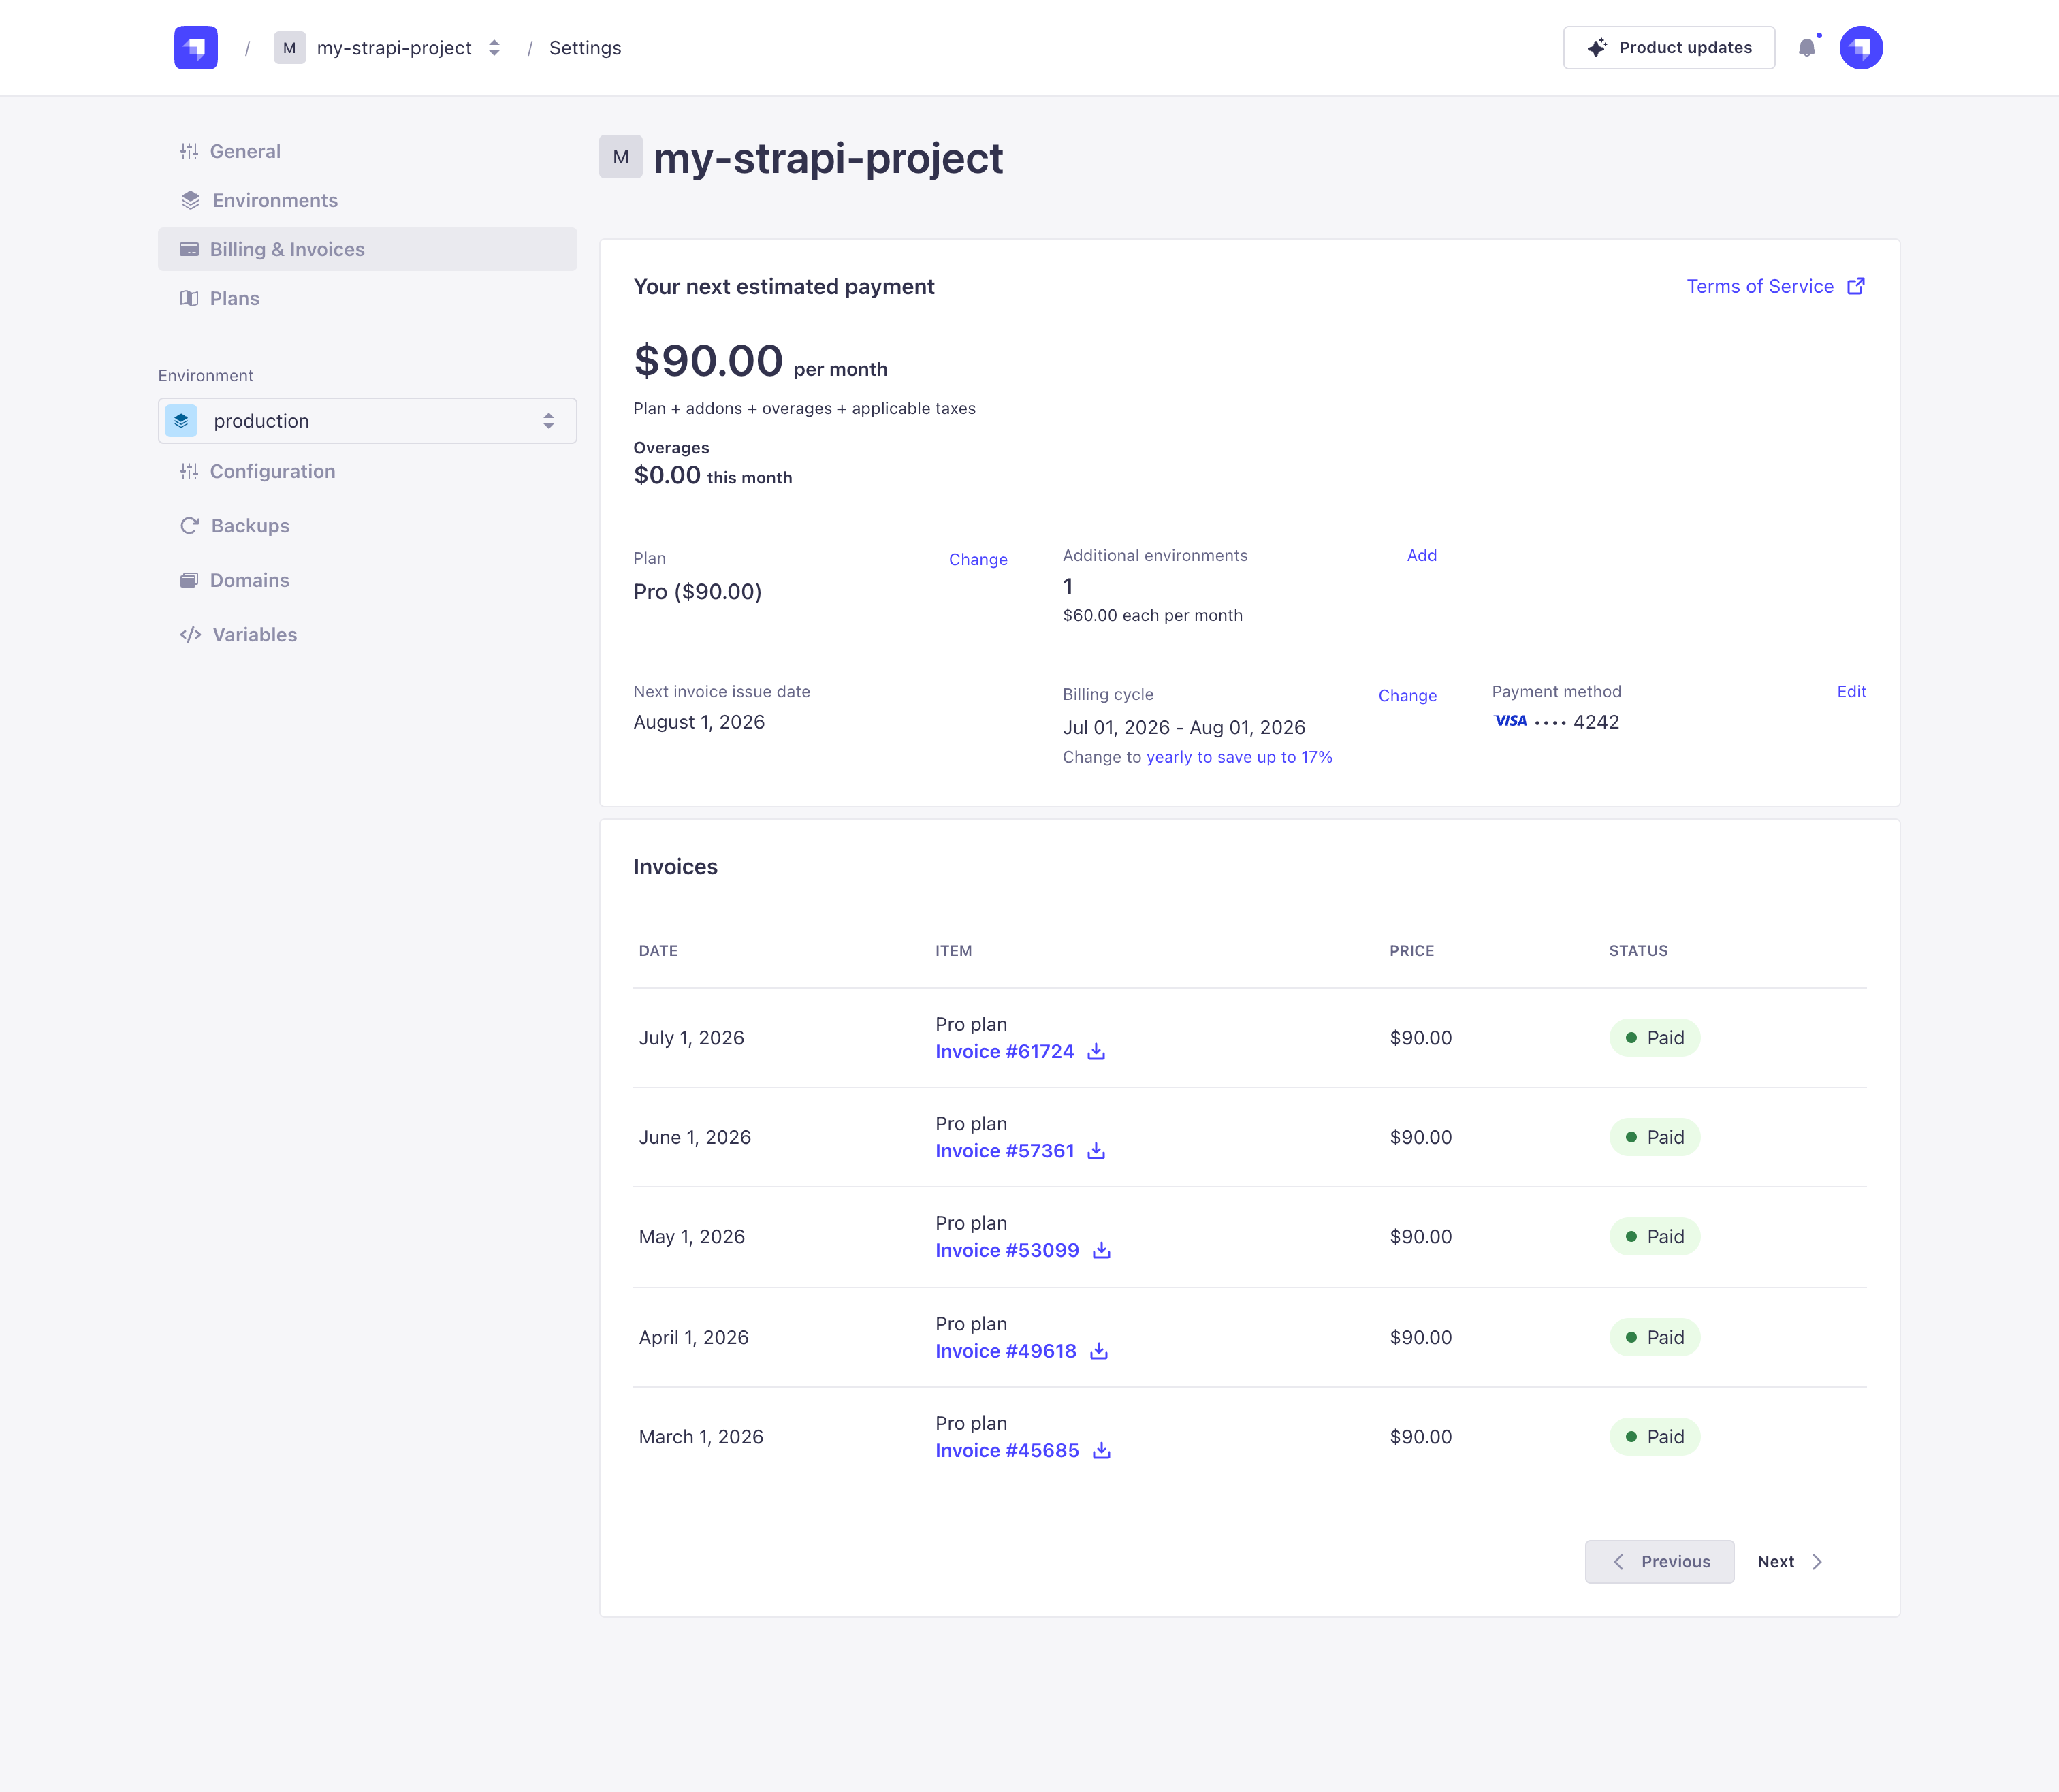Screen dimensions: 2059x1792
Task: Download invoice #45685 via download icon
Action: [x=1101, y=1451]
